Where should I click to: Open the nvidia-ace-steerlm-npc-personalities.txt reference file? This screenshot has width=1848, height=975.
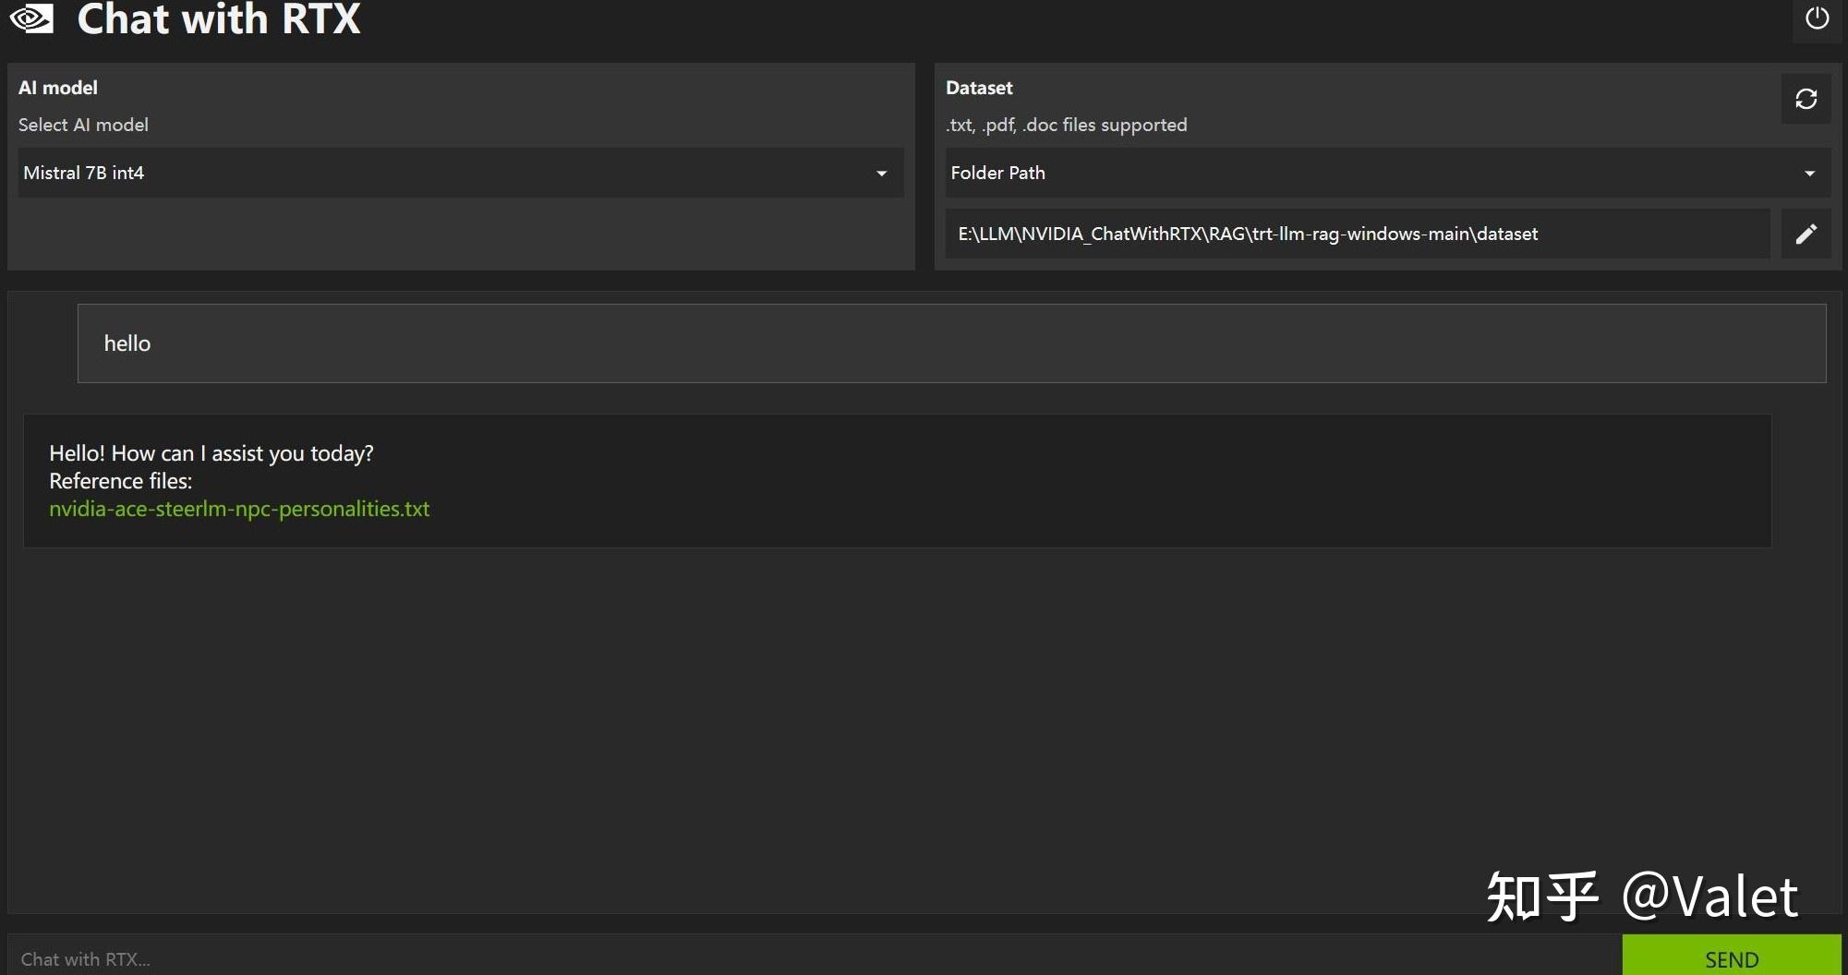(x=239, y=509)
